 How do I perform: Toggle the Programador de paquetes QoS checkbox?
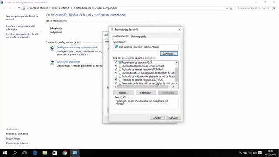[x=116, y=62]
